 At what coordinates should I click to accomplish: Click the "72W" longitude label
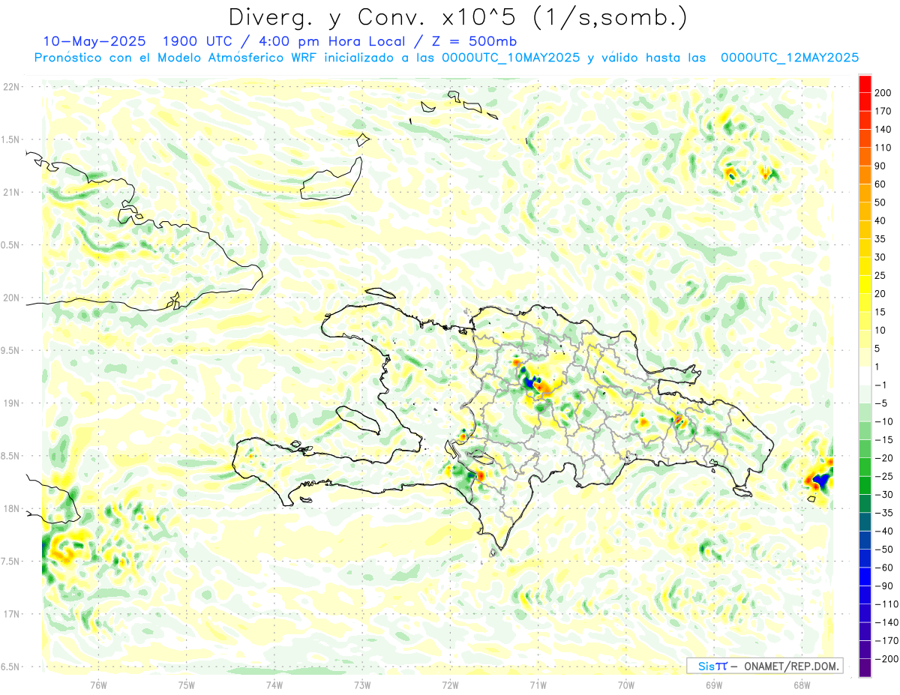click(x=450, y=684)
